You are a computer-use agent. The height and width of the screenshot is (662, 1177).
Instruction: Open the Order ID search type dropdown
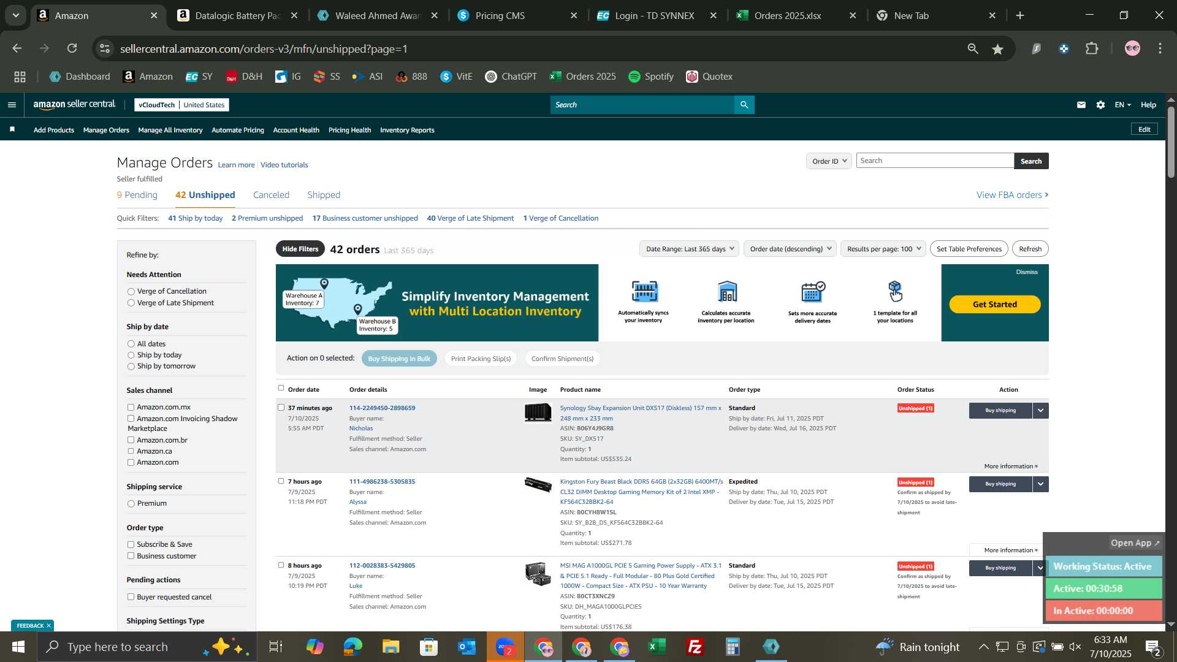coord(829,161)
